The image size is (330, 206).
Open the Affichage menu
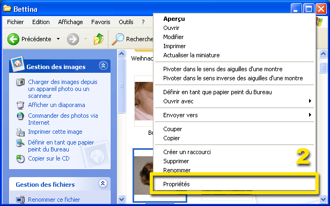click(x=70, y=22)
